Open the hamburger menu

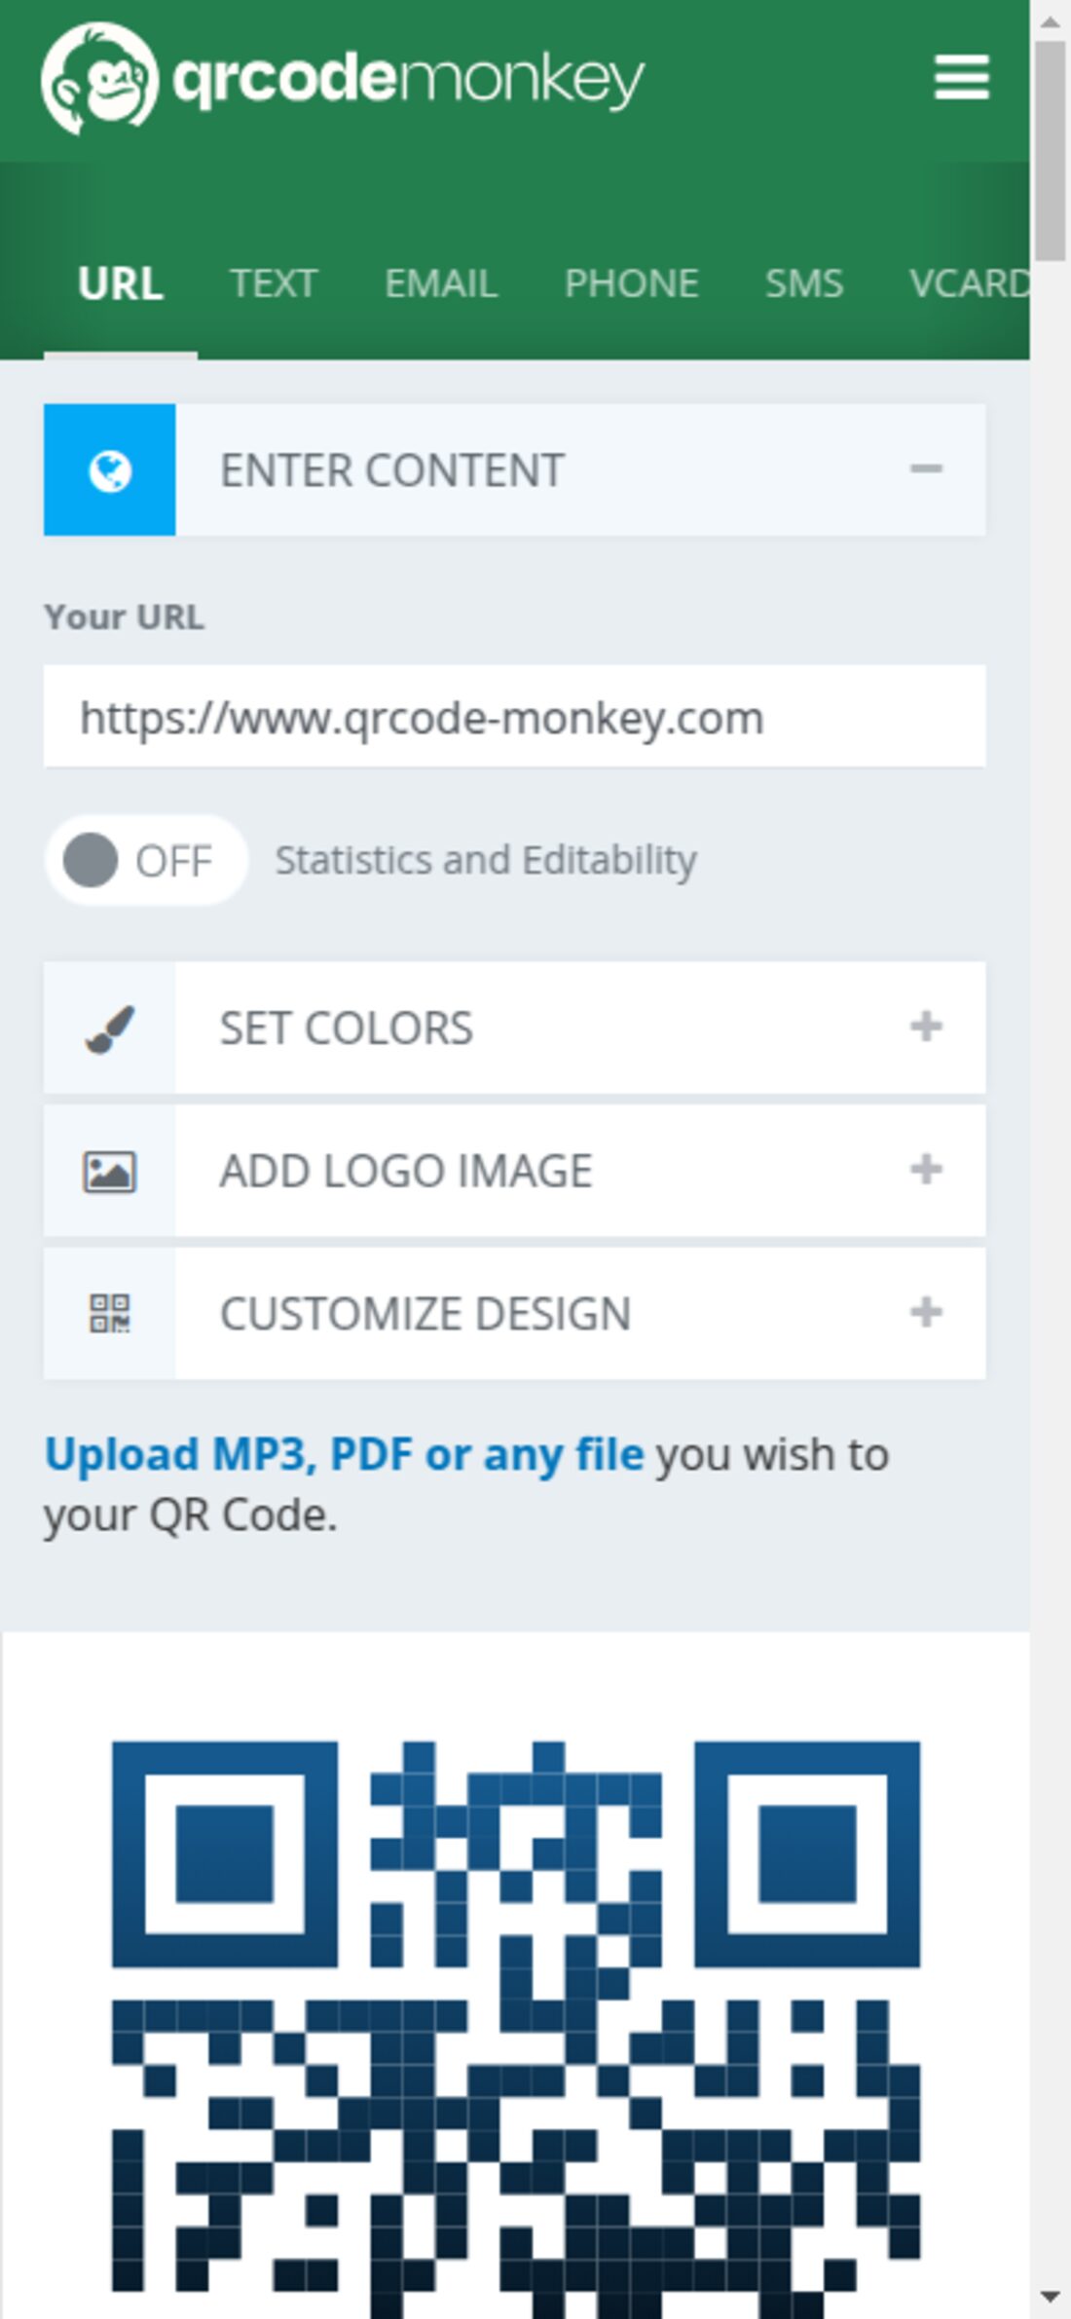962,78
